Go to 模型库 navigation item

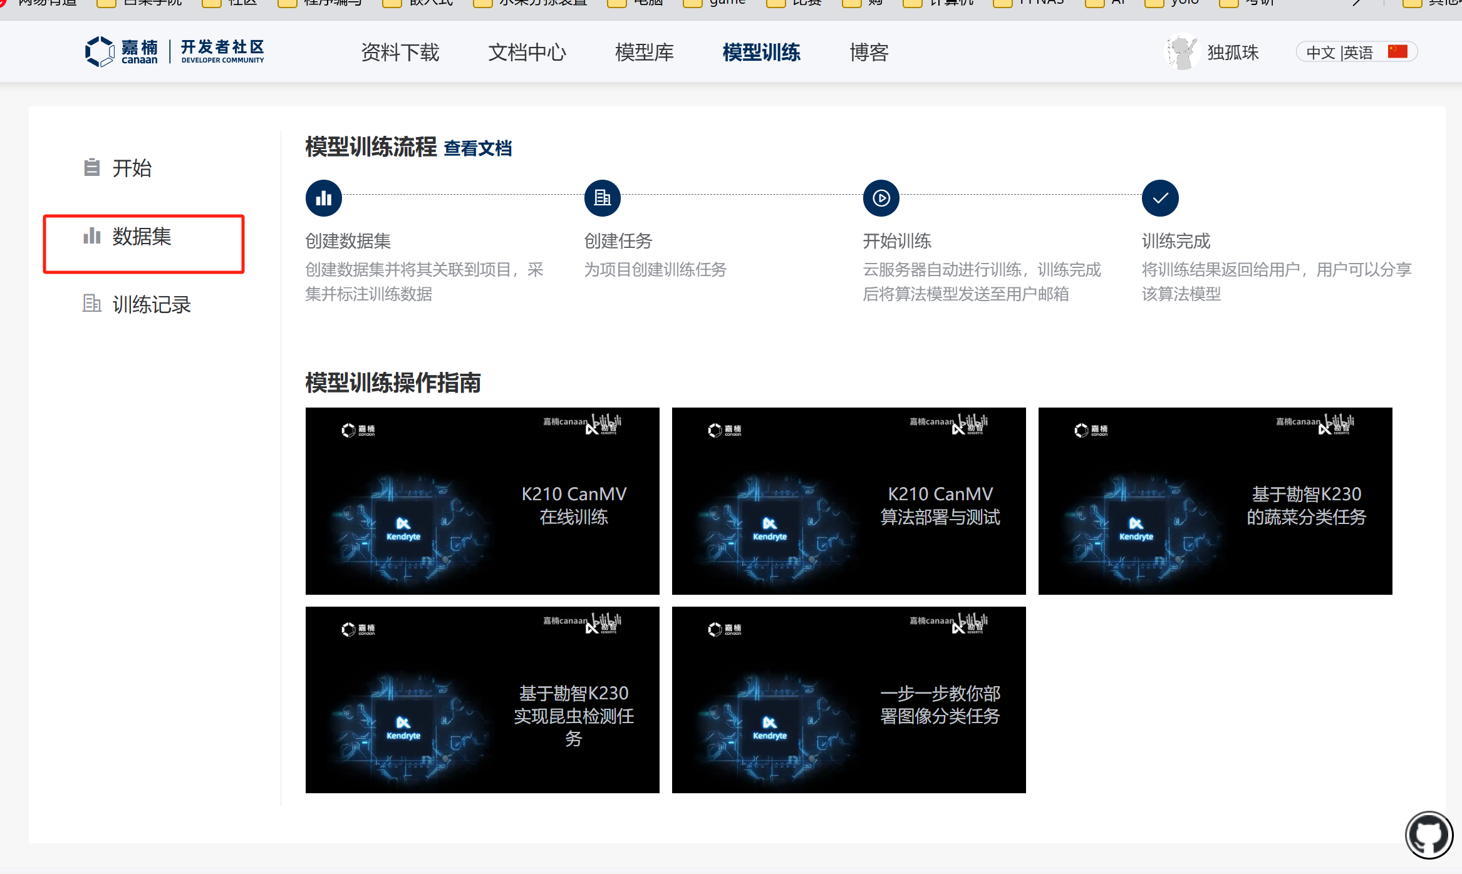pyautogui.click(x=644, y=52)
